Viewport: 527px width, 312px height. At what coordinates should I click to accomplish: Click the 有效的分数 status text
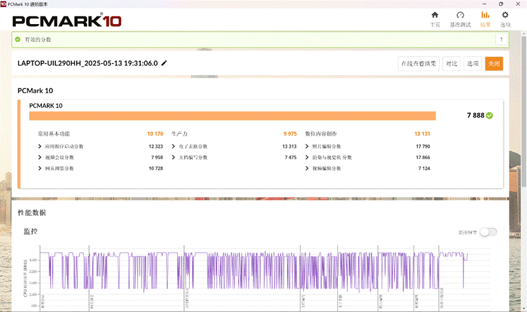tap(38, 39)
